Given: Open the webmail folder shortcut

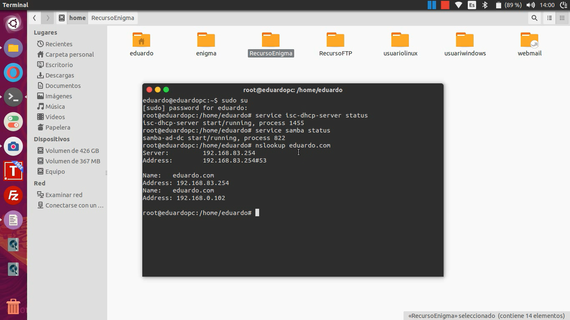Looking at the screenshot, I should tap(530, 44).
